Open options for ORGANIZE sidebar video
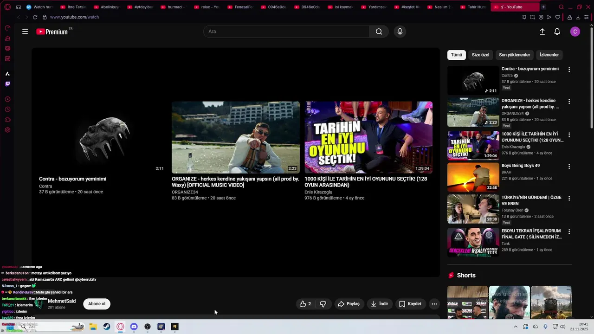The image size is (594, 334). [x=569, y=102]
